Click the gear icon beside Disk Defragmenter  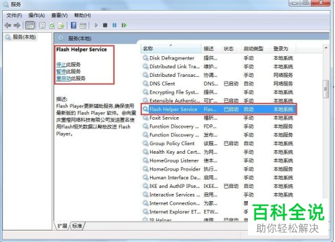(x=145, y=58)
